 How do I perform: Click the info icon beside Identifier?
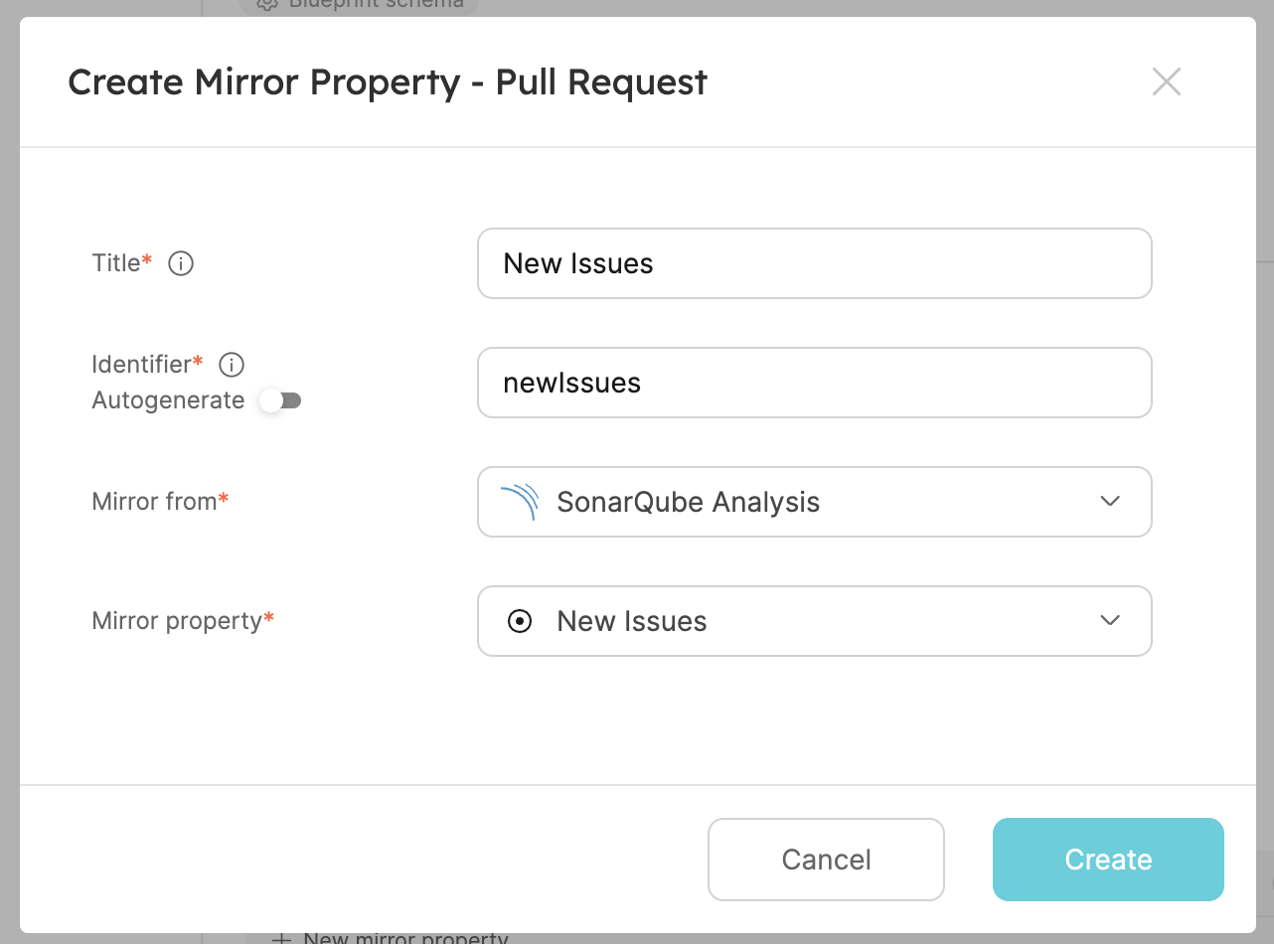pos(232,365)
